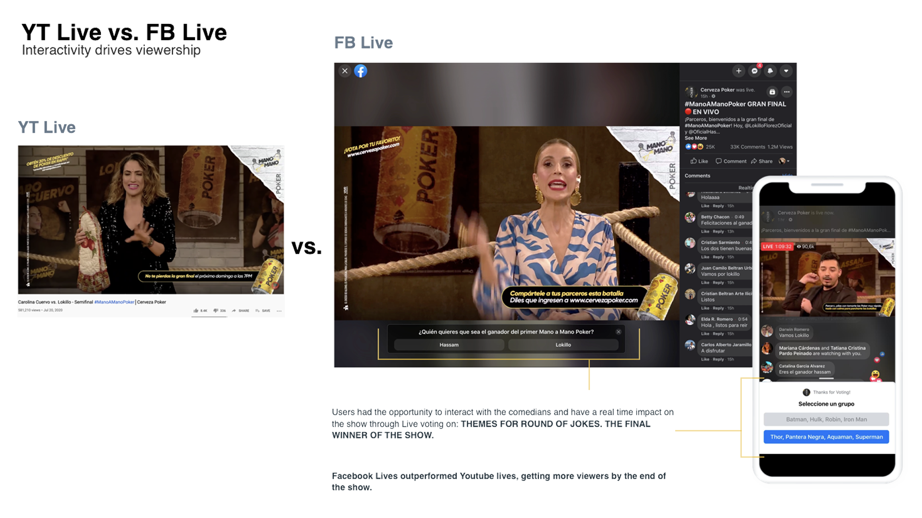Click See More on the post description
Viewport: 922px width, 518px height.
tap(695, 138)
